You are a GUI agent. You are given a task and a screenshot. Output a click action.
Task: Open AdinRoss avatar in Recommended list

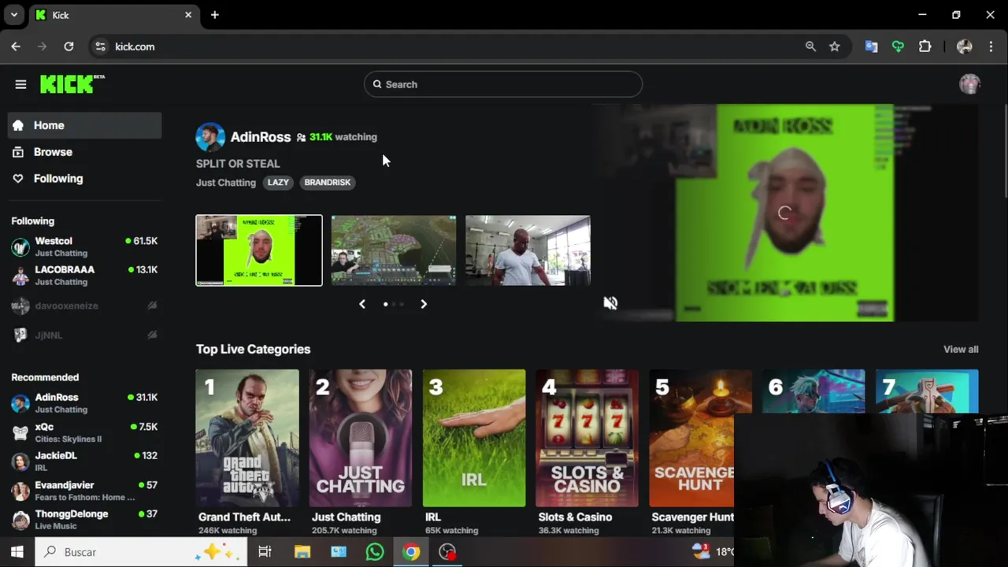[20, 403]
